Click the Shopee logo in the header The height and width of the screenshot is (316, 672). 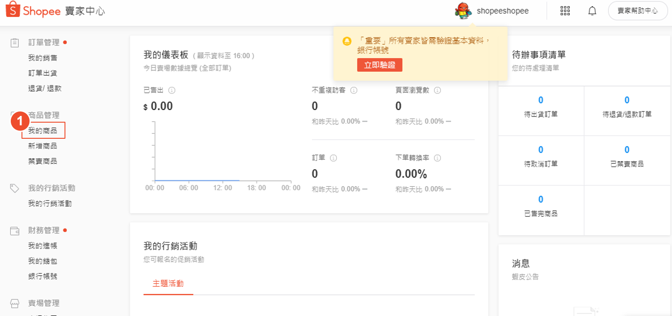[x=33, y=11]
